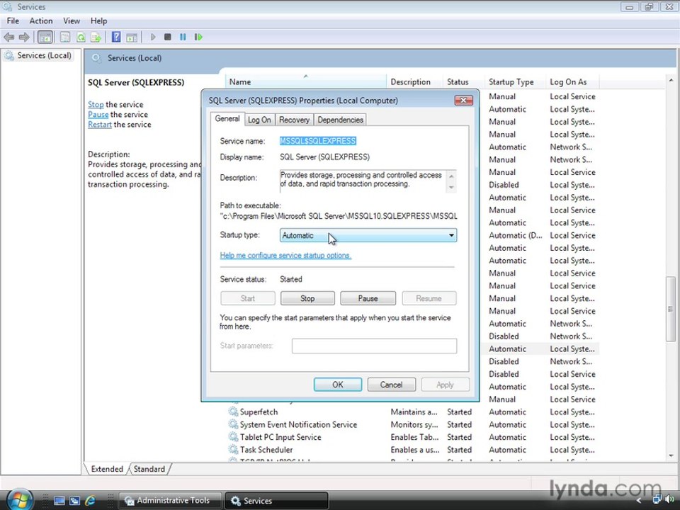Click the services list vertical scrollbar thumb
680x510 pixels.
[x=671, y=309]
